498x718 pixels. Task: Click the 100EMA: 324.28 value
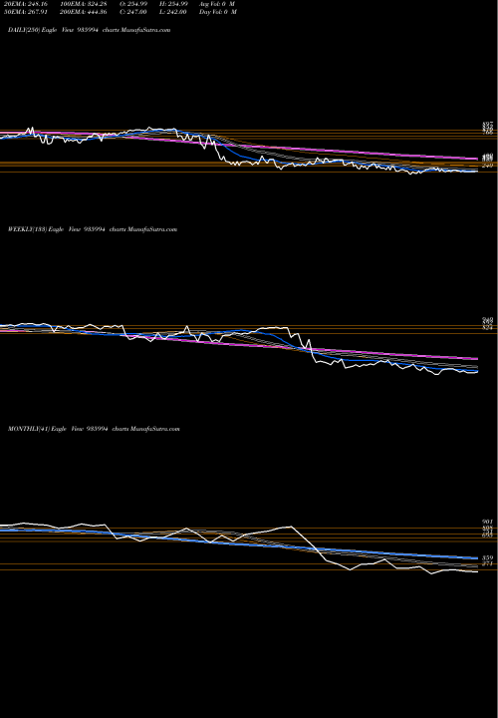tap(83, 3)
